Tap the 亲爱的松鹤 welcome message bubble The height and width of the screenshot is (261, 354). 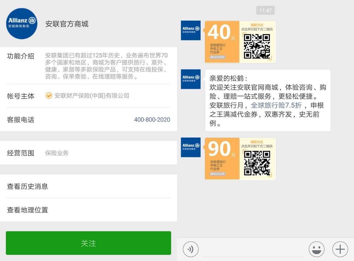click(x=268, y=101)
